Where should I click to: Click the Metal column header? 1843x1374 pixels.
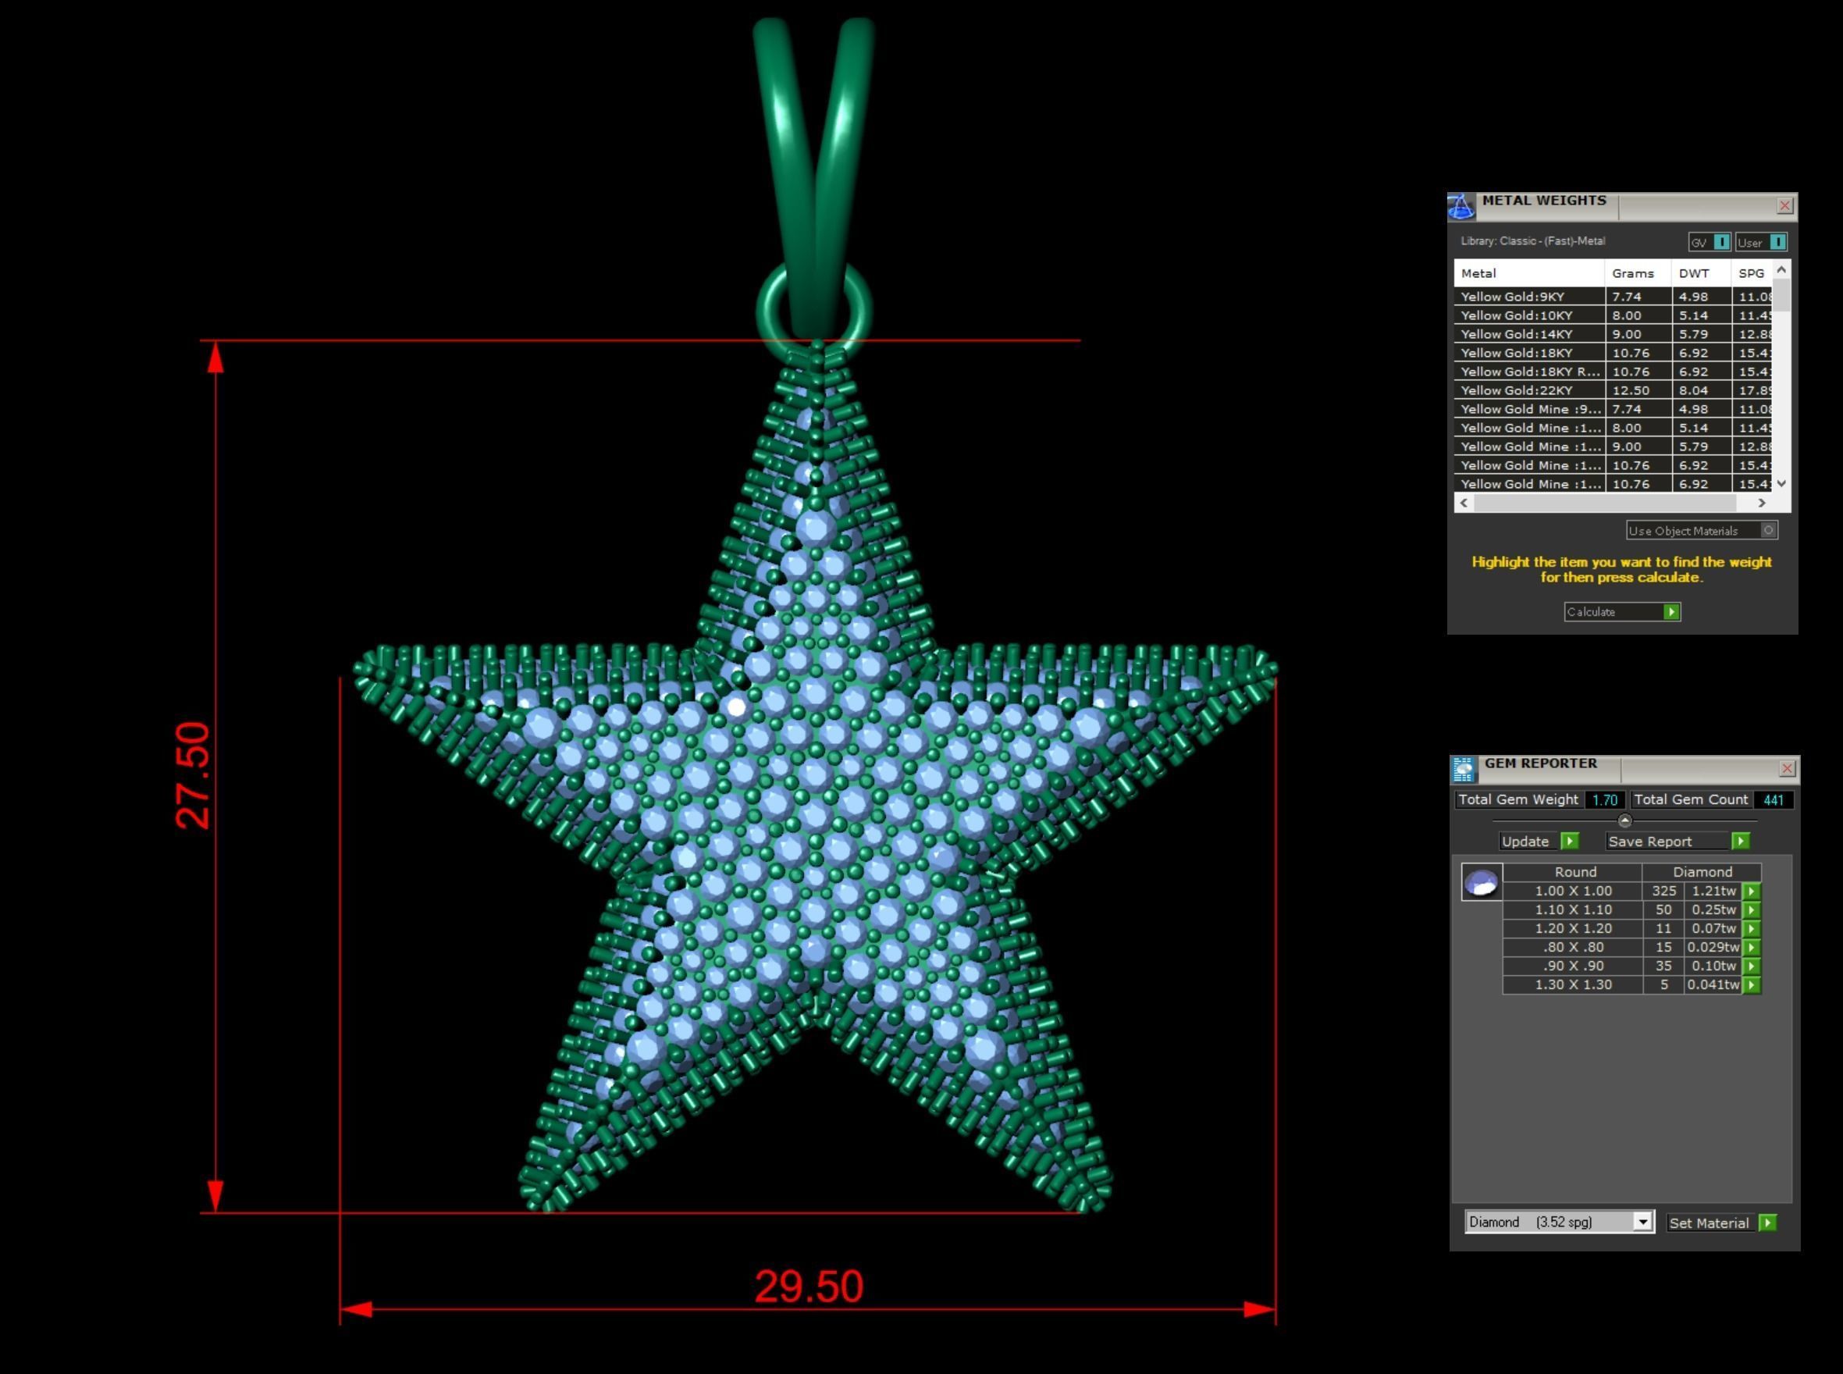[1528, 272]
